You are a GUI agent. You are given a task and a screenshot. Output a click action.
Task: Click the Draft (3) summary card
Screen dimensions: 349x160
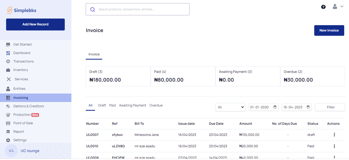tap(118, 76)
